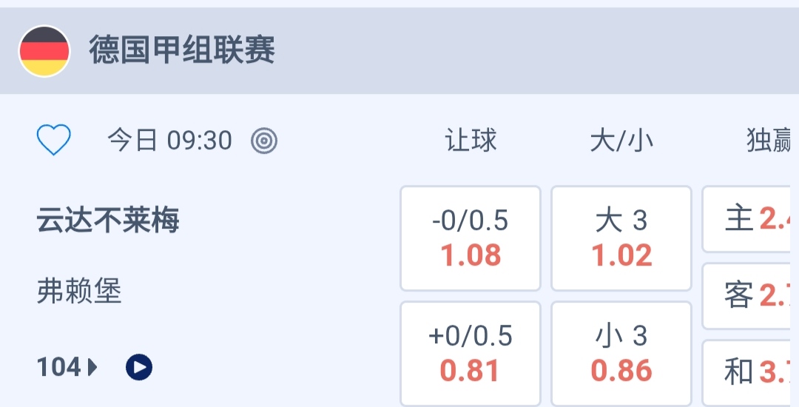Select the 独赢 column heading
Image resolution: width=799 pixels, height=407 pixels.
pos(769,140)
